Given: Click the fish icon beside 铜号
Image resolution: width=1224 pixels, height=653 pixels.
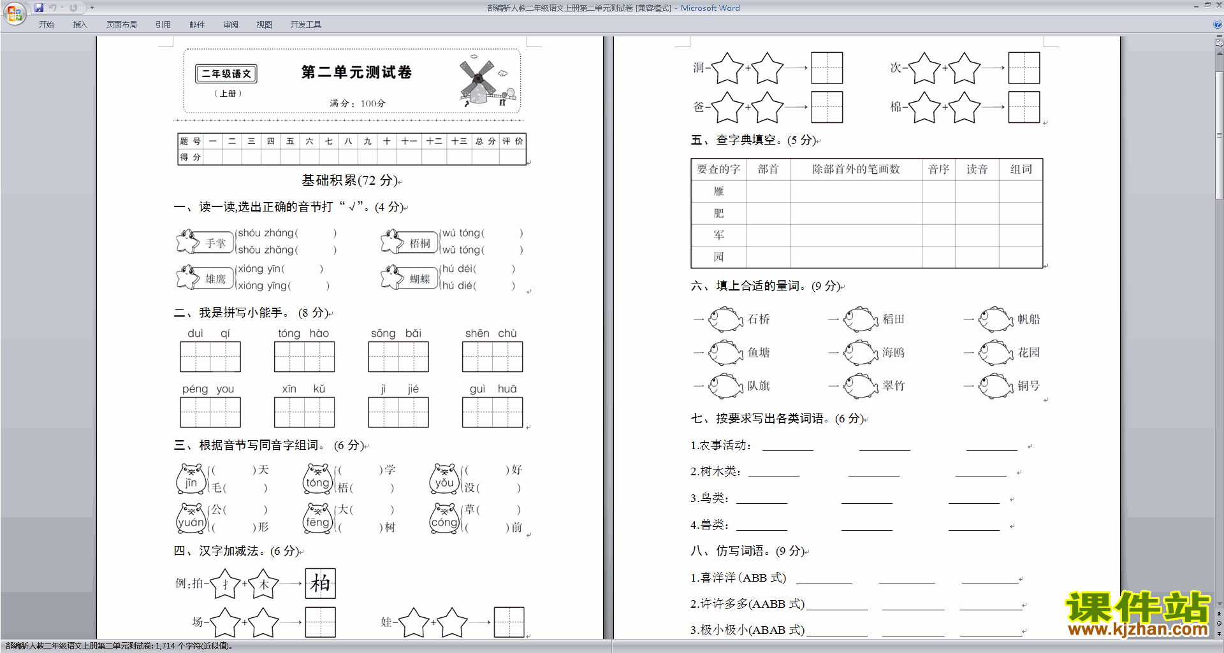Looking at the screenshot, I should click(x=996, y=385).
